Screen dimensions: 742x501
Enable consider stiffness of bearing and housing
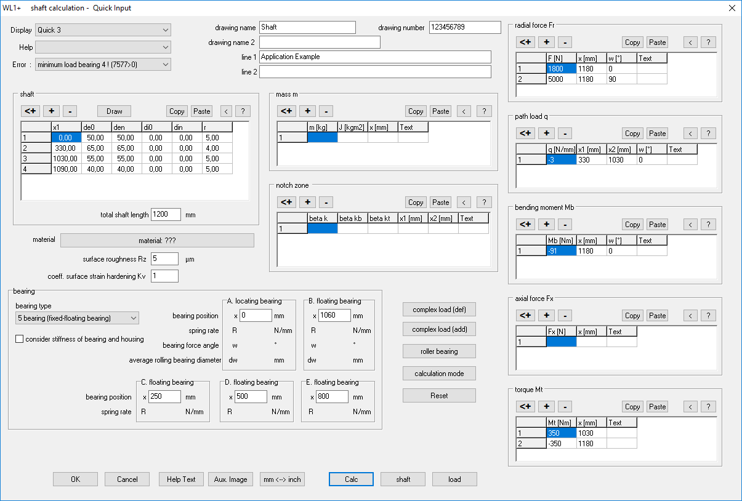[20, 339]
